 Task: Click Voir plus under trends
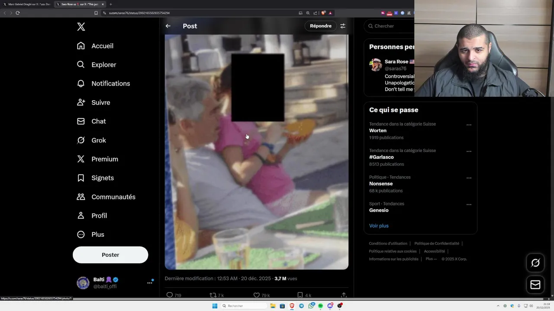coord(379,226)
